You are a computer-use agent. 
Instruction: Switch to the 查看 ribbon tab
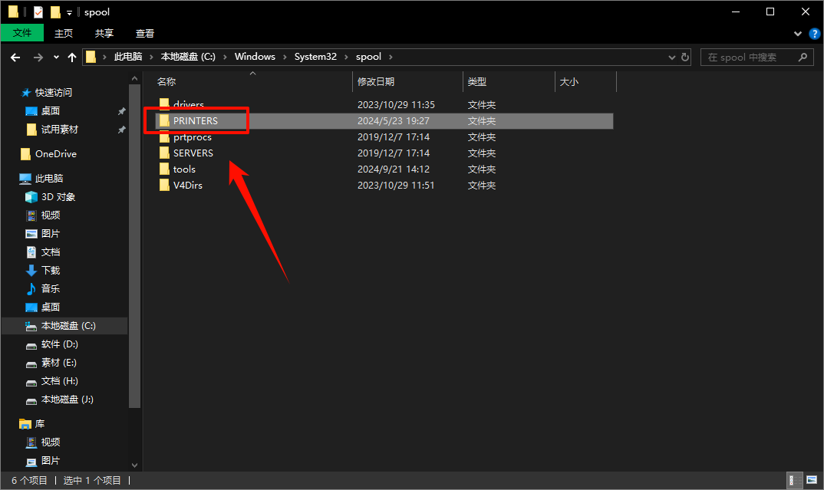tap(145, 34)
